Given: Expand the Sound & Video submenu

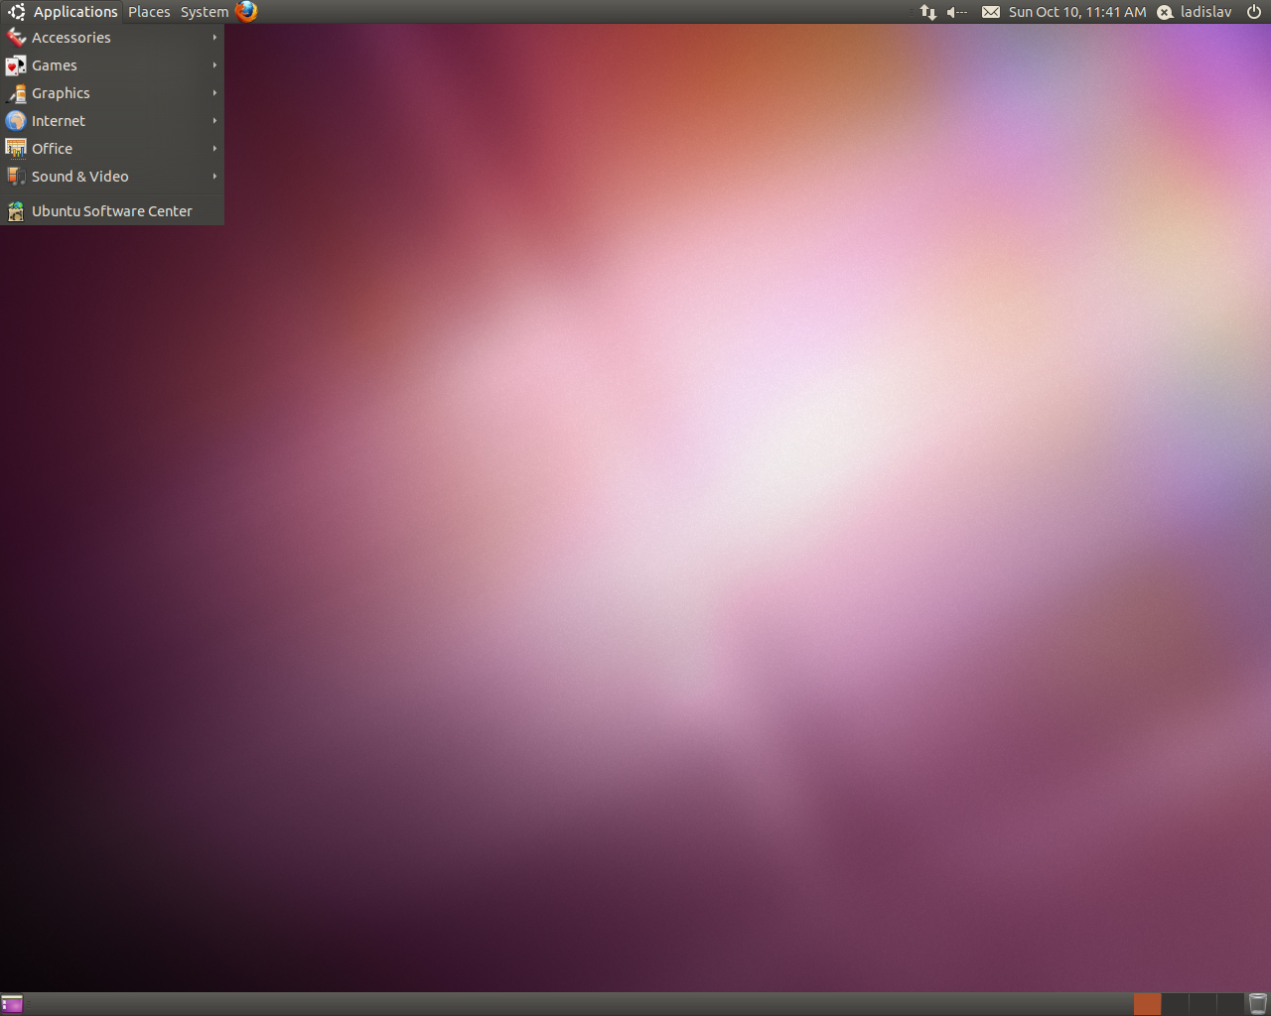Looking at the screenshot, I should [112, 177].
